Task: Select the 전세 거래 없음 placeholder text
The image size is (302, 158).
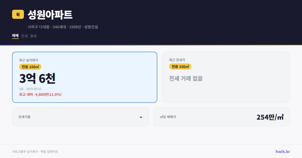Action: tap(186, 79)
